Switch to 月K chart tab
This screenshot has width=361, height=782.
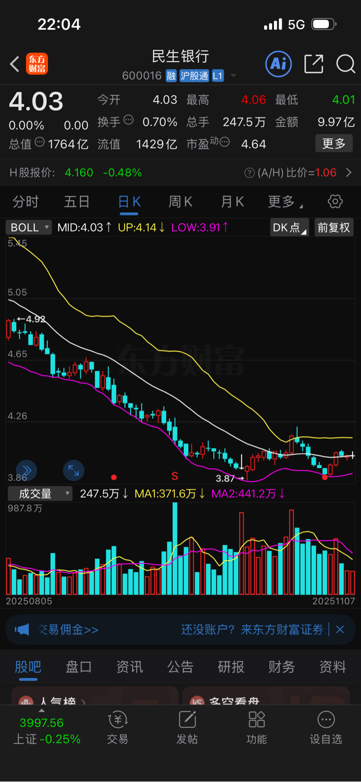[x=232, y=202]
